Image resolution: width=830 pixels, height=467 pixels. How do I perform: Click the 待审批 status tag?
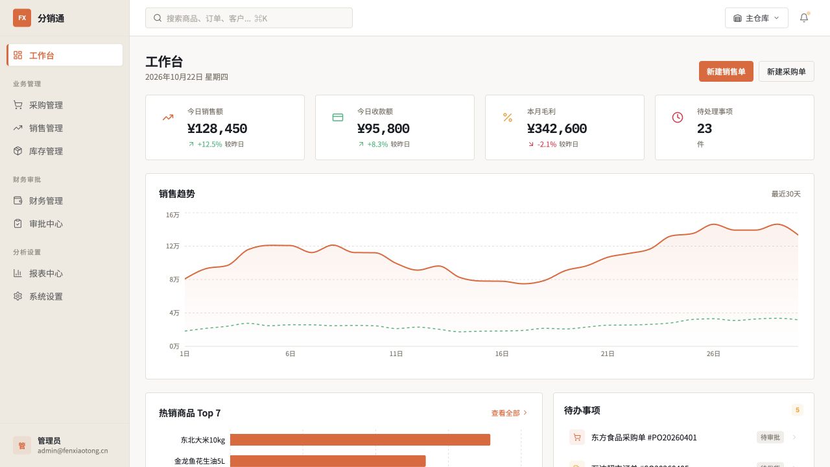point(770,437)
